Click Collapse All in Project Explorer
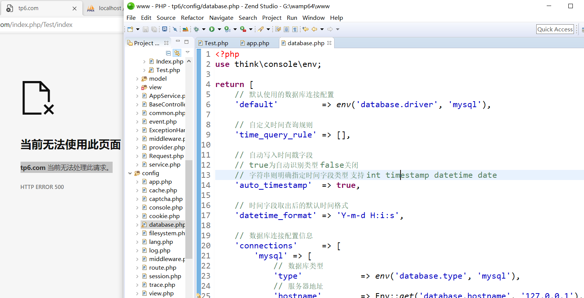The width and height of the screenshot is (584, 298). 168,53
